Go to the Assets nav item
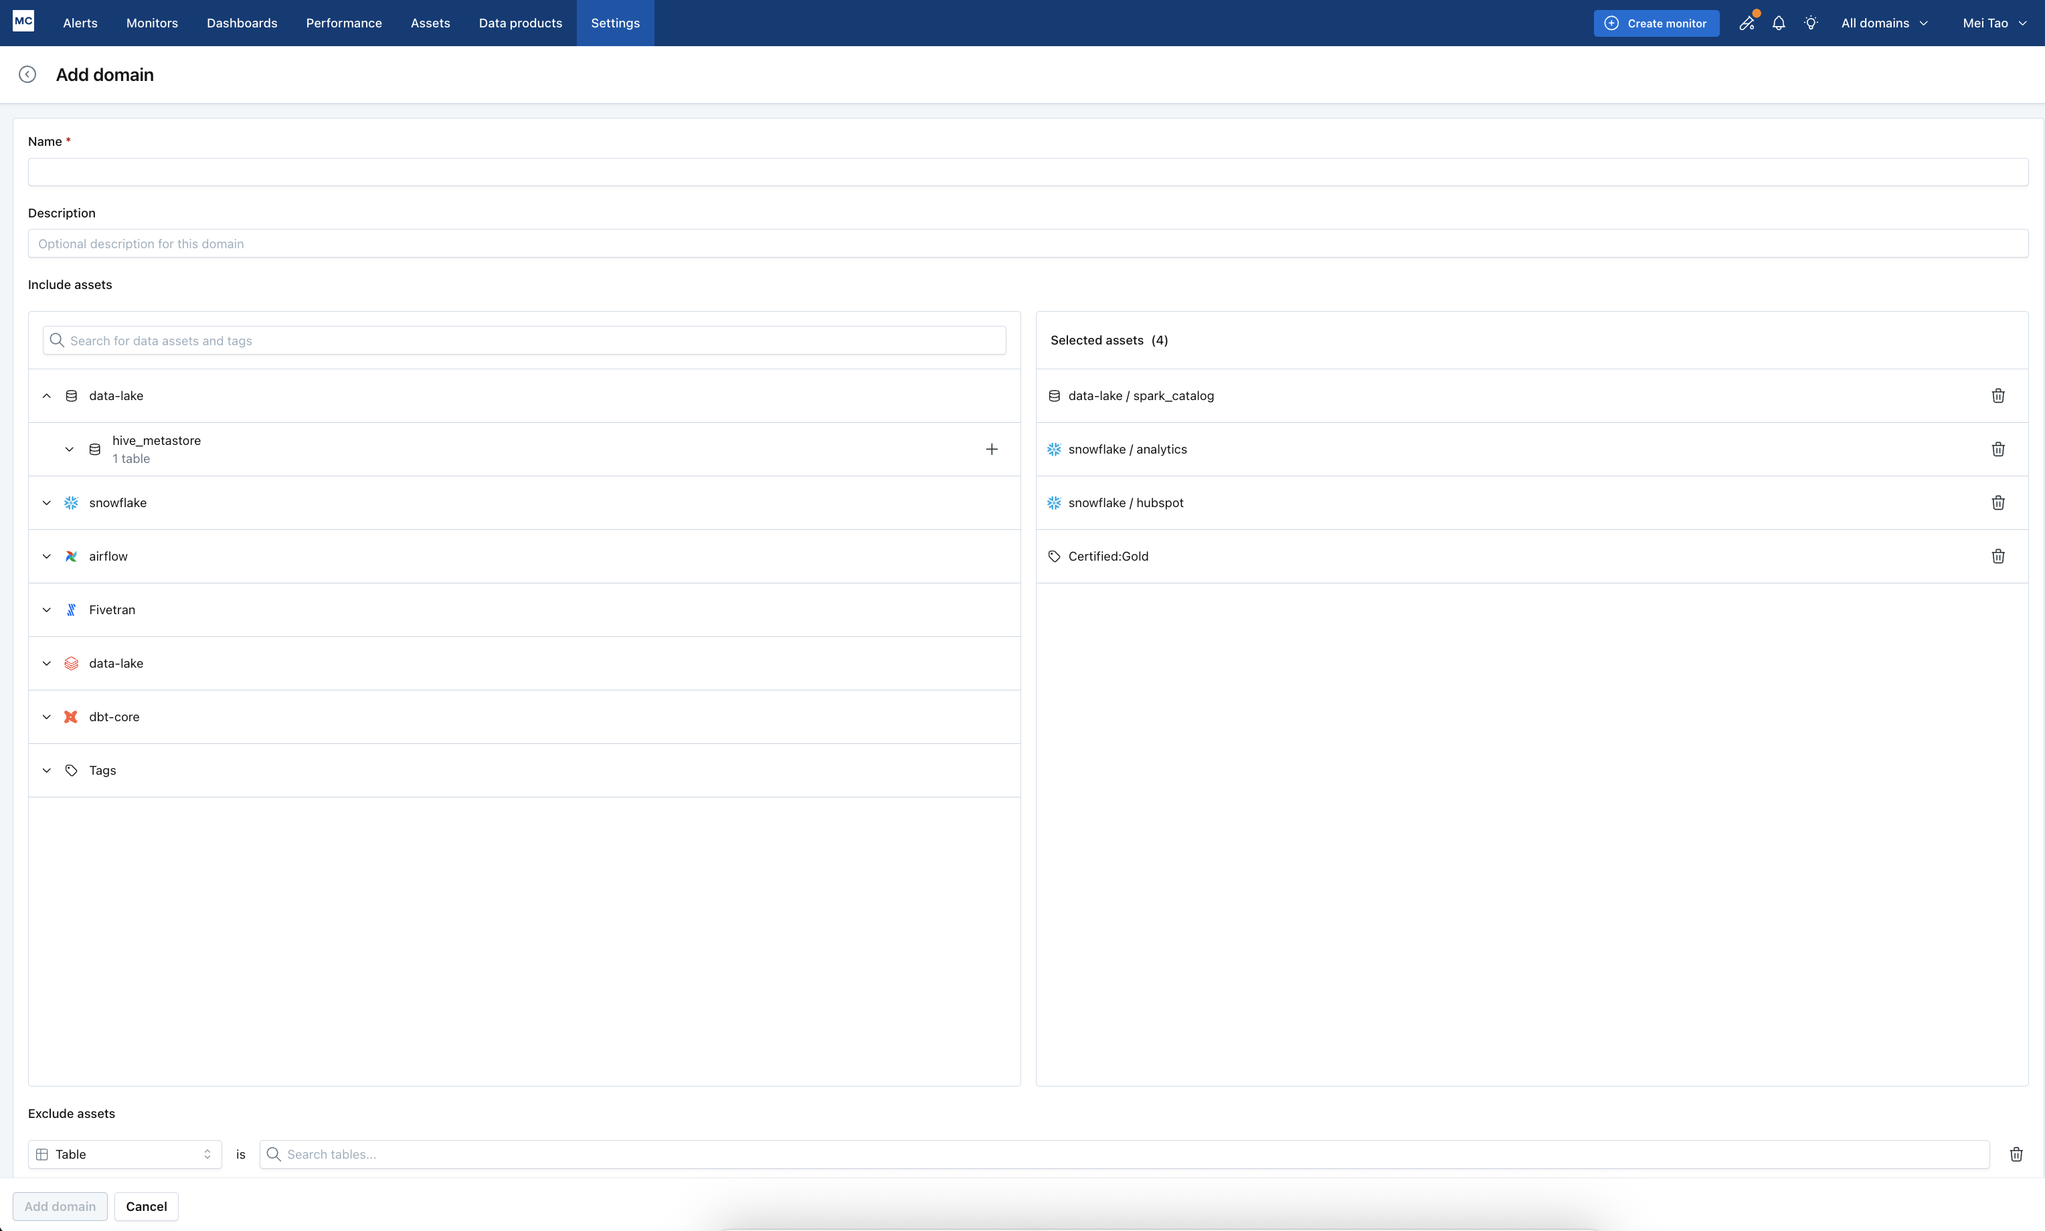This screenshot has height=1231, width=2045. tap(430, 23)
